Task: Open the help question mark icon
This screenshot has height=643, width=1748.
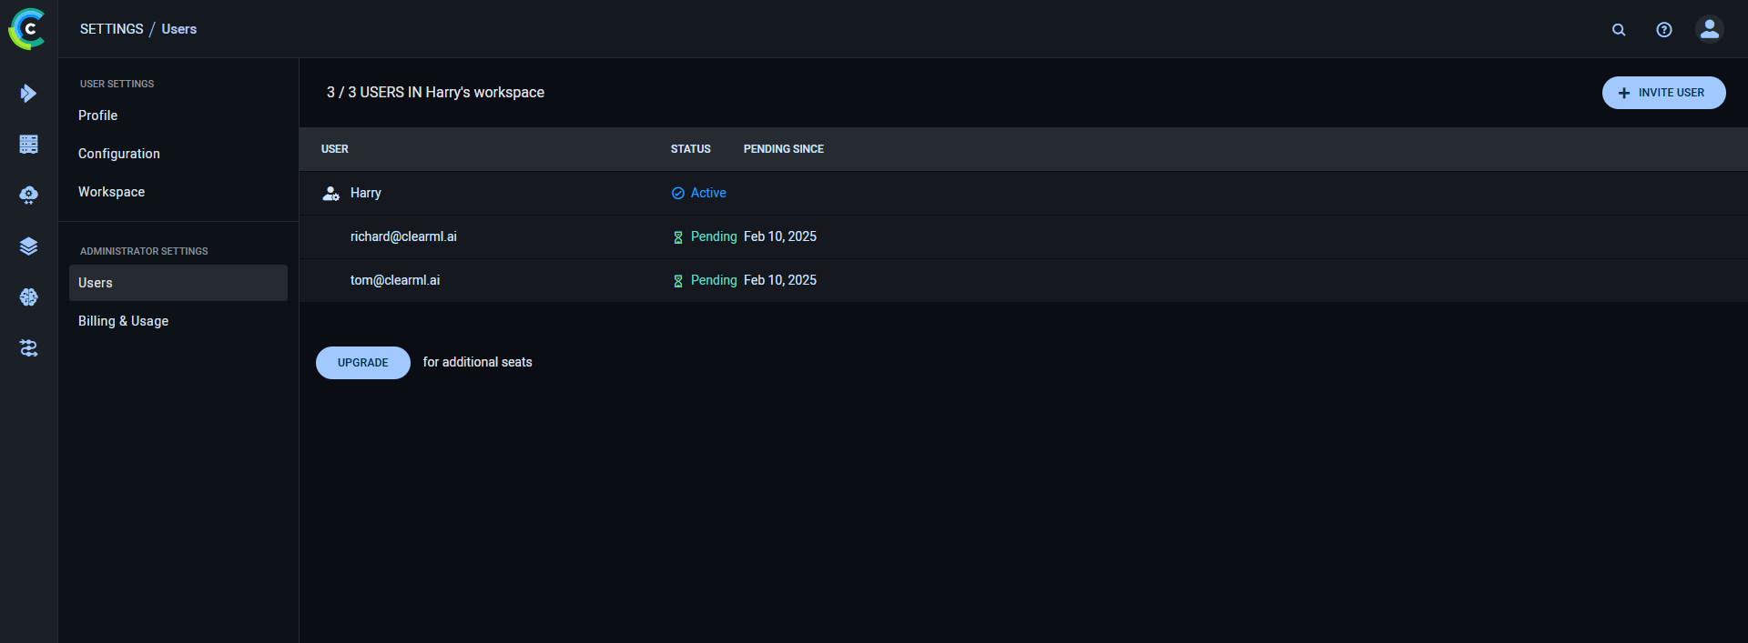Action: tap(1664, 29)
